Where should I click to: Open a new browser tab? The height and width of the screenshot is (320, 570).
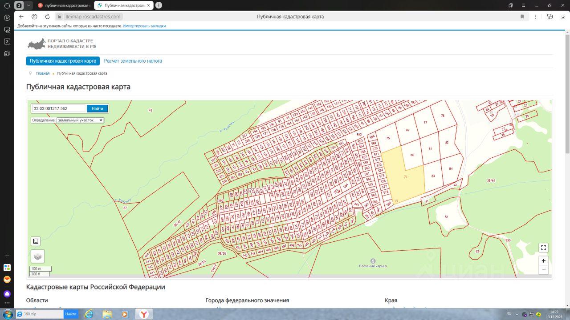coord(159,5)
